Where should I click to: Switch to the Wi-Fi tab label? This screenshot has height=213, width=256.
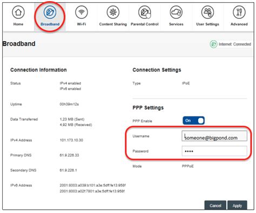coord(82,24)
